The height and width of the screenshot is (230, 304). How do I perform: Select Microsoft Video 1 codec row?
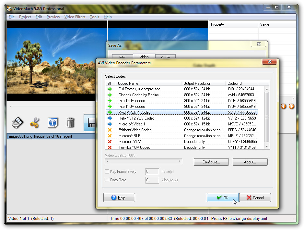[x=182, y=124]
